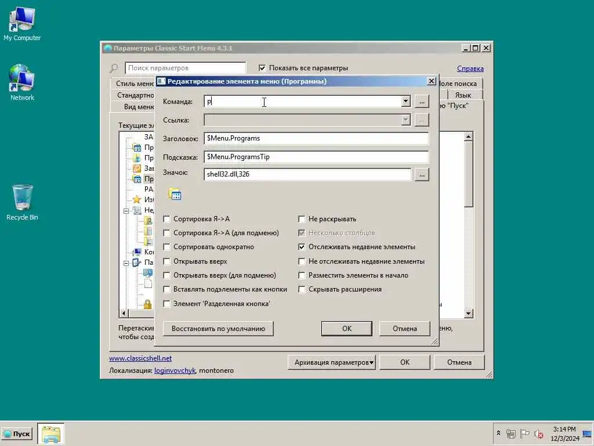Select the computer monitor icon in the tree

137,252
